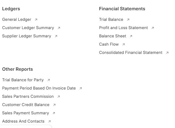Open Customer Credit Balance report
Screen dimensions: 175x128
click(26, 105)
